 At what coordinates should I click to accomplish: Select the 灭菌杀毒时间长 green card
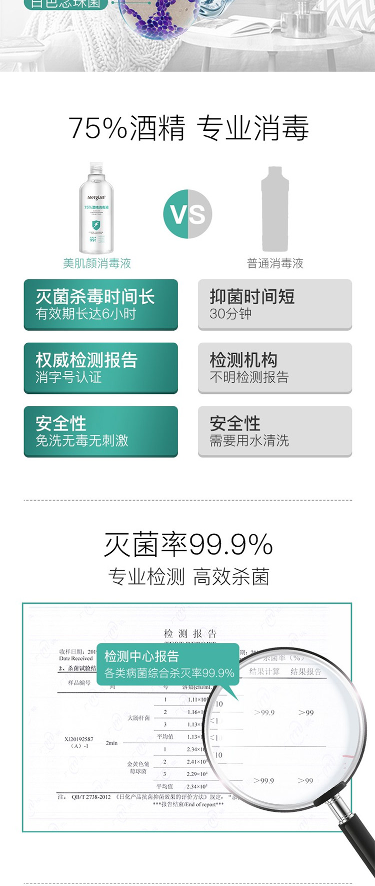point(101,305)
